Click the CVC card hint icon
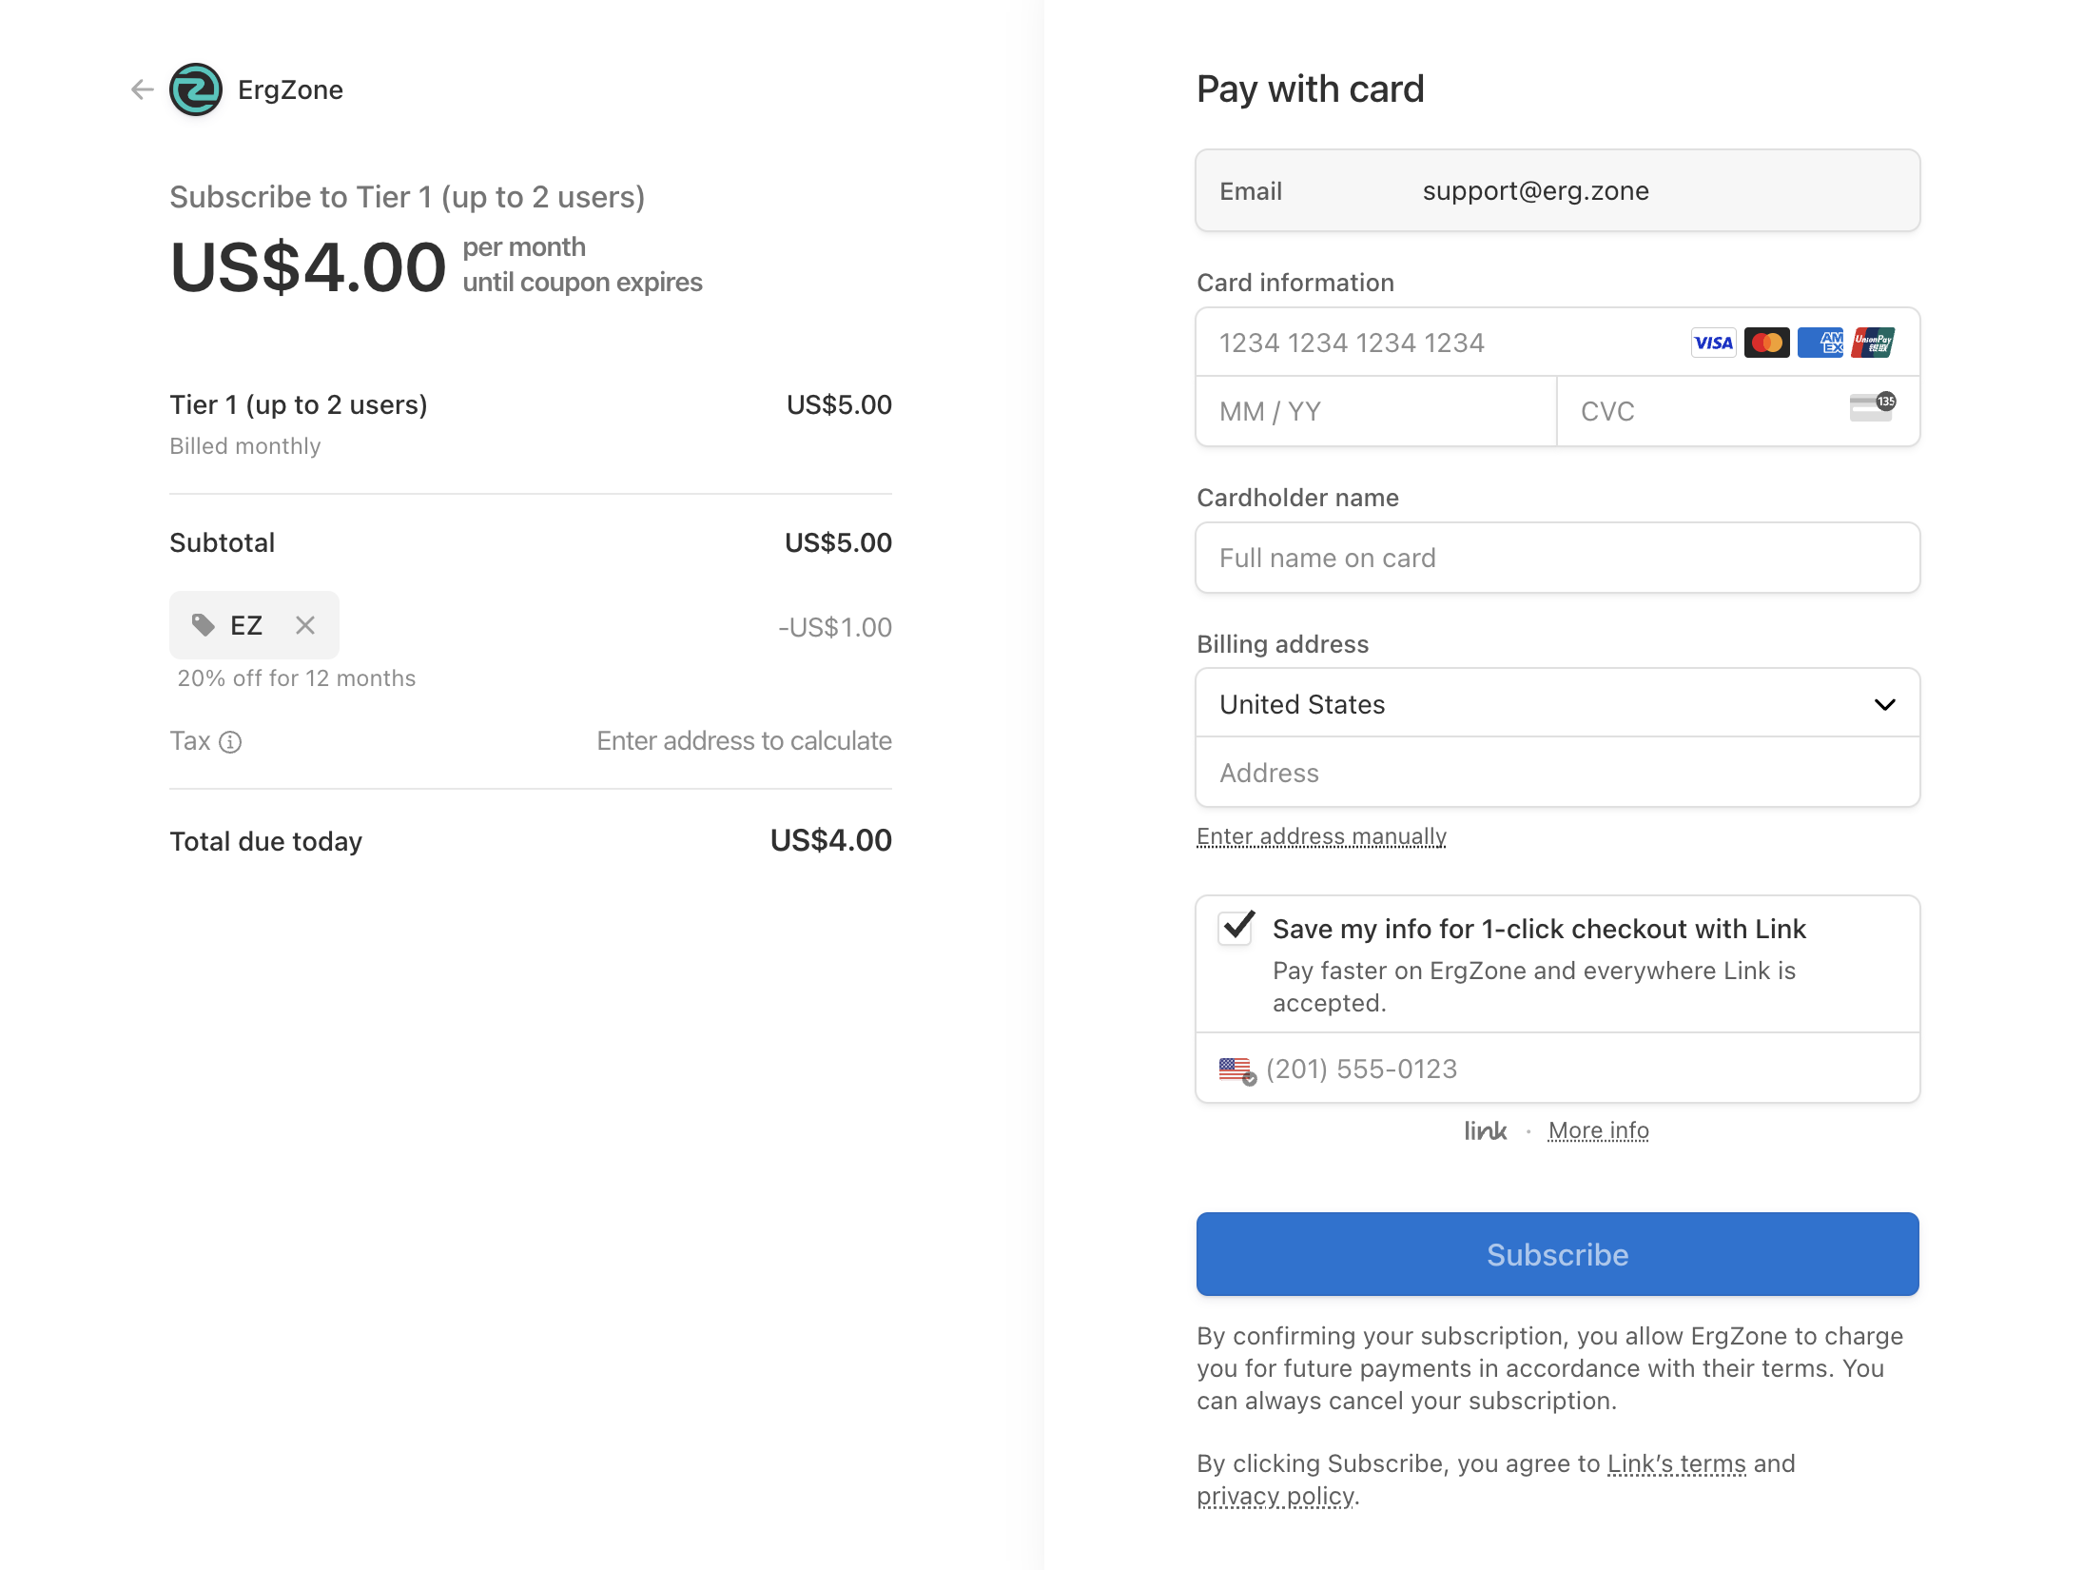Image resolution: width=2083 pixels, height=1570 pixels. coord(1872,407)
